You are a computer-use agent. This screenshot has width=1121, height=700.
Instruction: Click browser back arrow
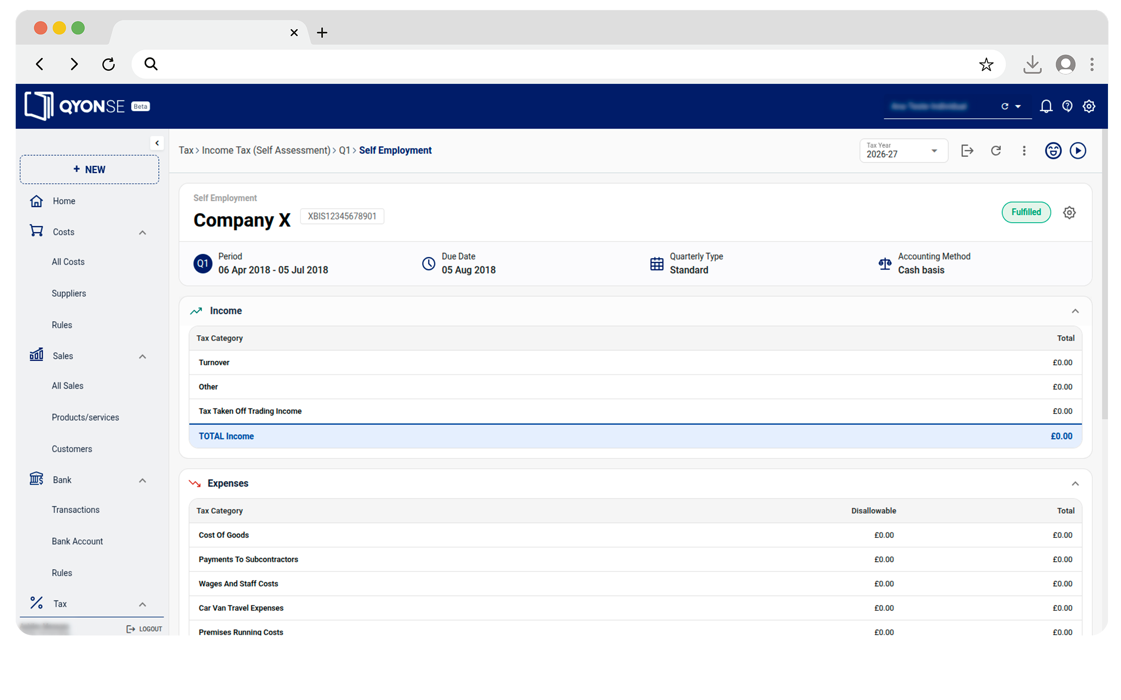40,64
